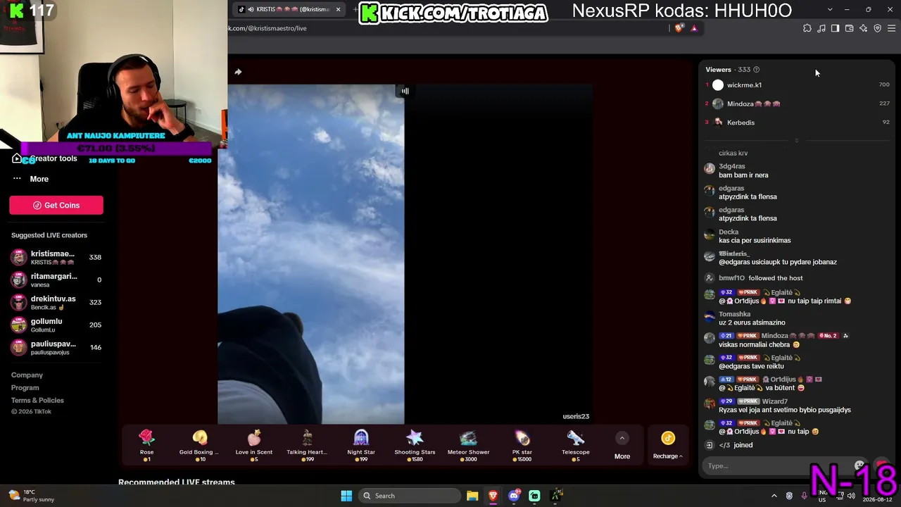Open the Program footer link

pos(25,388)
